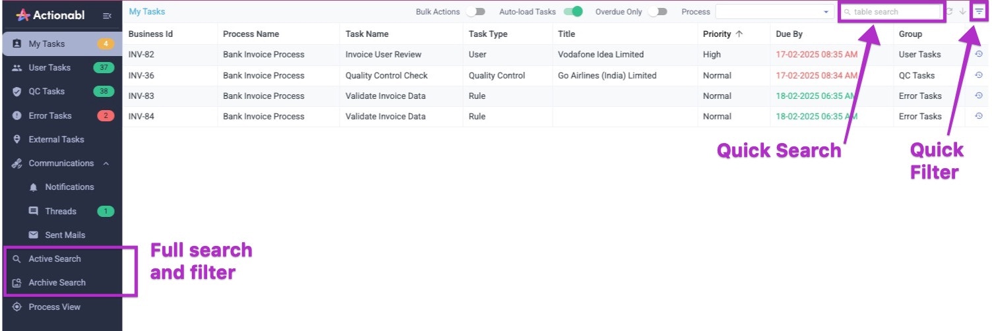Sort by the Group column
Viewport: 992px width, 331px height.
910,34
